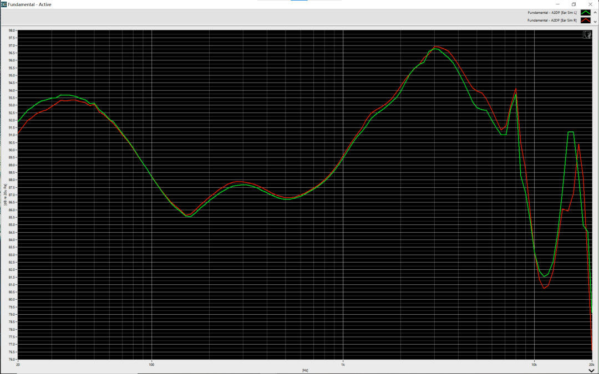
Task: Click the 'Fundamental - A2DP [Ear Sim L]' legend label
Action: point(552,13)
